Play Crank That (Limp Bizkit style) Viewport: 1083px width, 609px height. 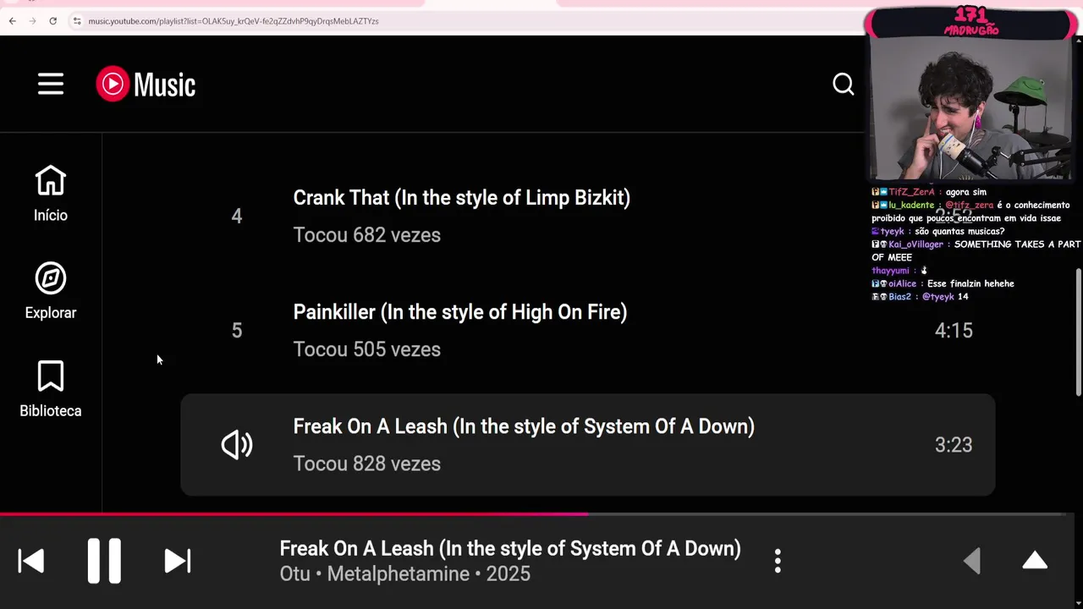point(461,198)
